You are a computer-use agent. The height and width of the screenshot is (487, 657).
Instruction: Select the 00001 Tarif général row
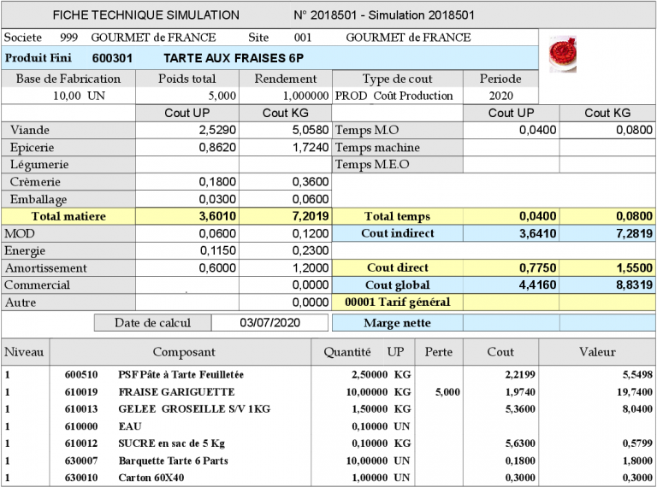click(x=396, y=302)
